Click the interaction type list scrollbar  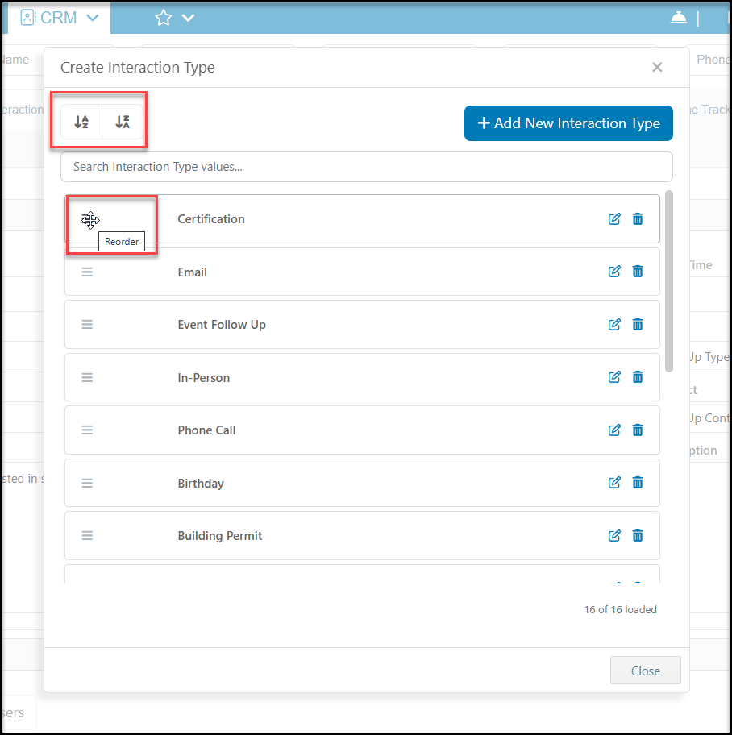pos(669,281)
